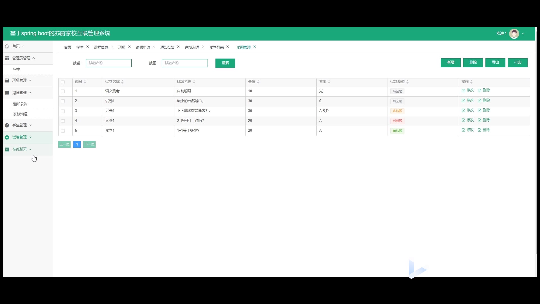Click the 打印 print button
540x304 pixels.
(518, 62)
